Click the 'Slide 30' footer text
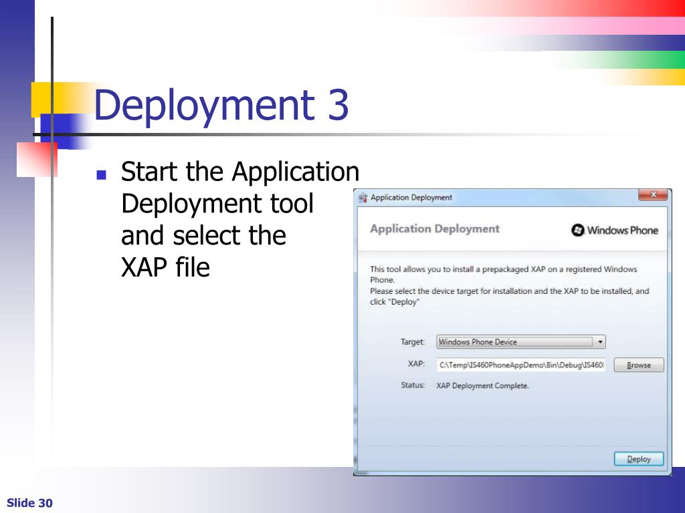The image size is (685, 513). (29, 503)
